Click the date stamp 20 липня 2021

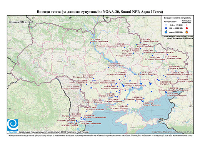(x=21, y=22)
